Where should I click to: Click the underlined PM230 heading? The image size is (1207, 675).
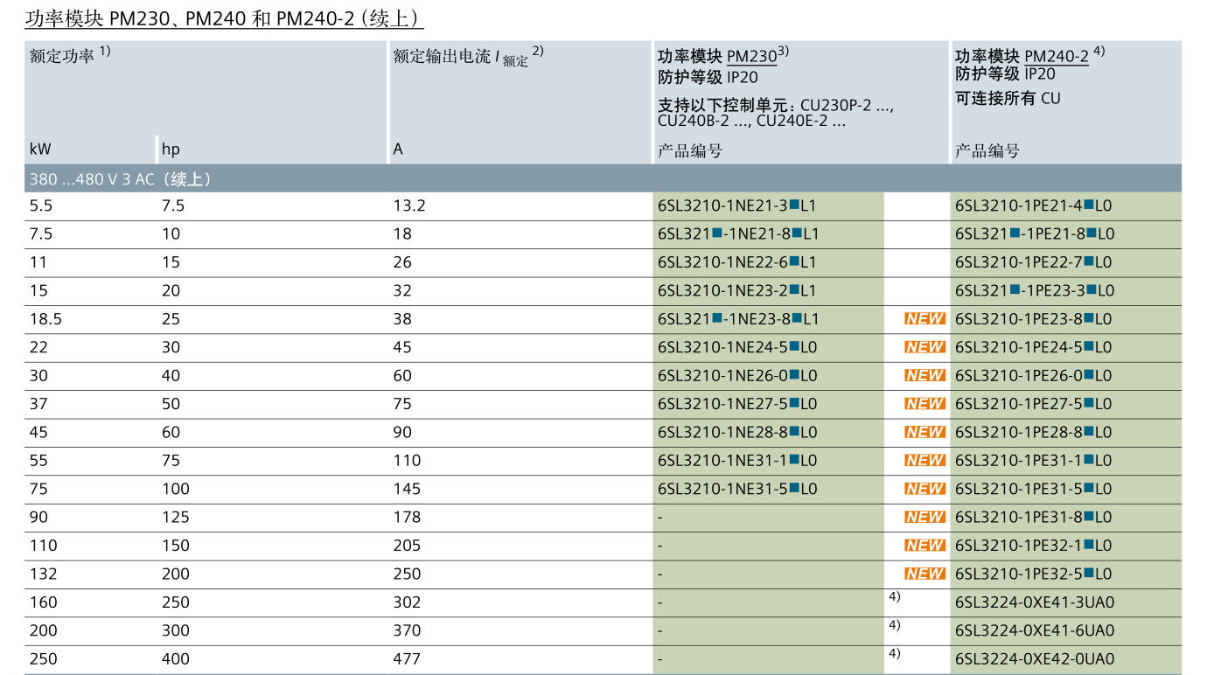pos(751,57)
